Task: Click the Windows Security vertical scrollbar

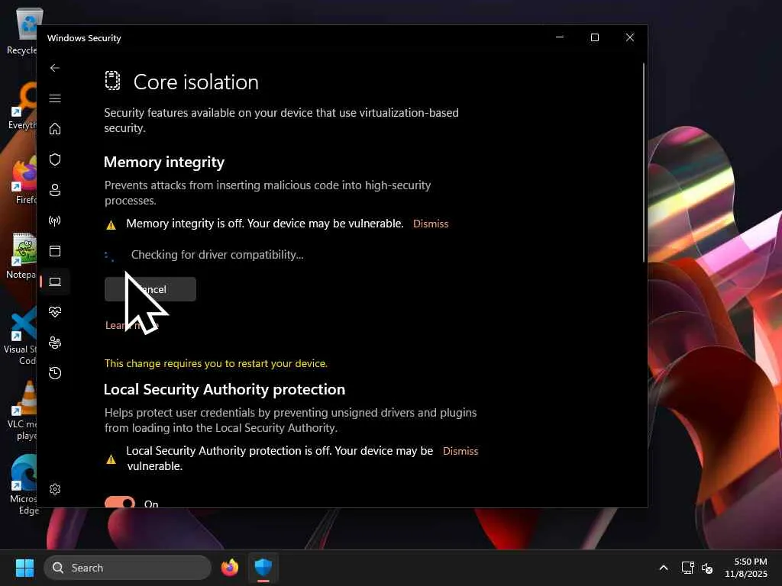Action: tap(643, 163)
